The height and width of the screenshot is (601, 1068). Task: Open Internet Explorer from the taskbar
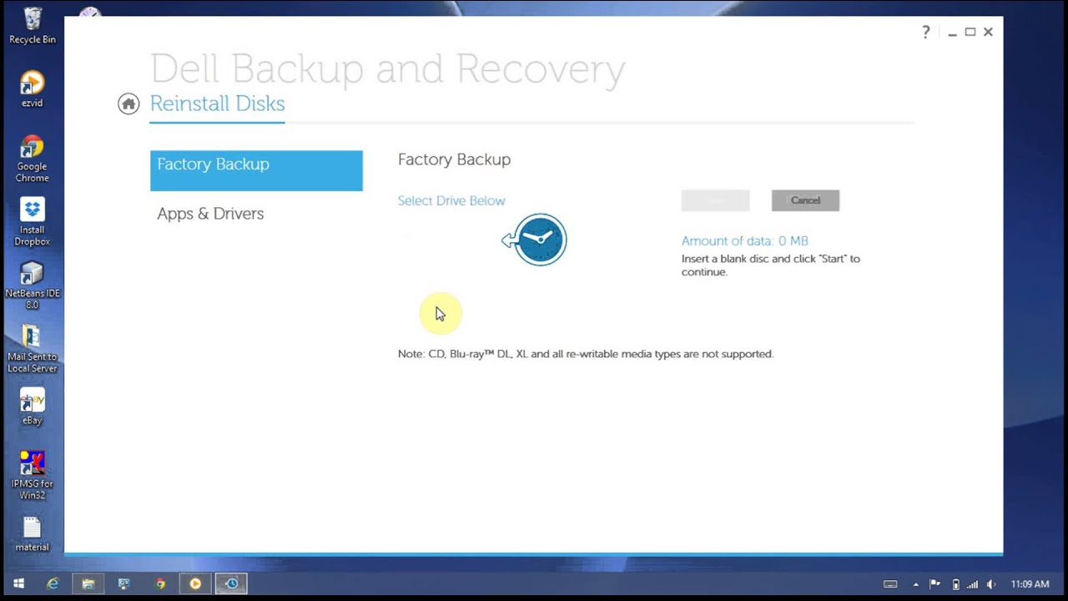pyautogui.click(x=53, y=583)
